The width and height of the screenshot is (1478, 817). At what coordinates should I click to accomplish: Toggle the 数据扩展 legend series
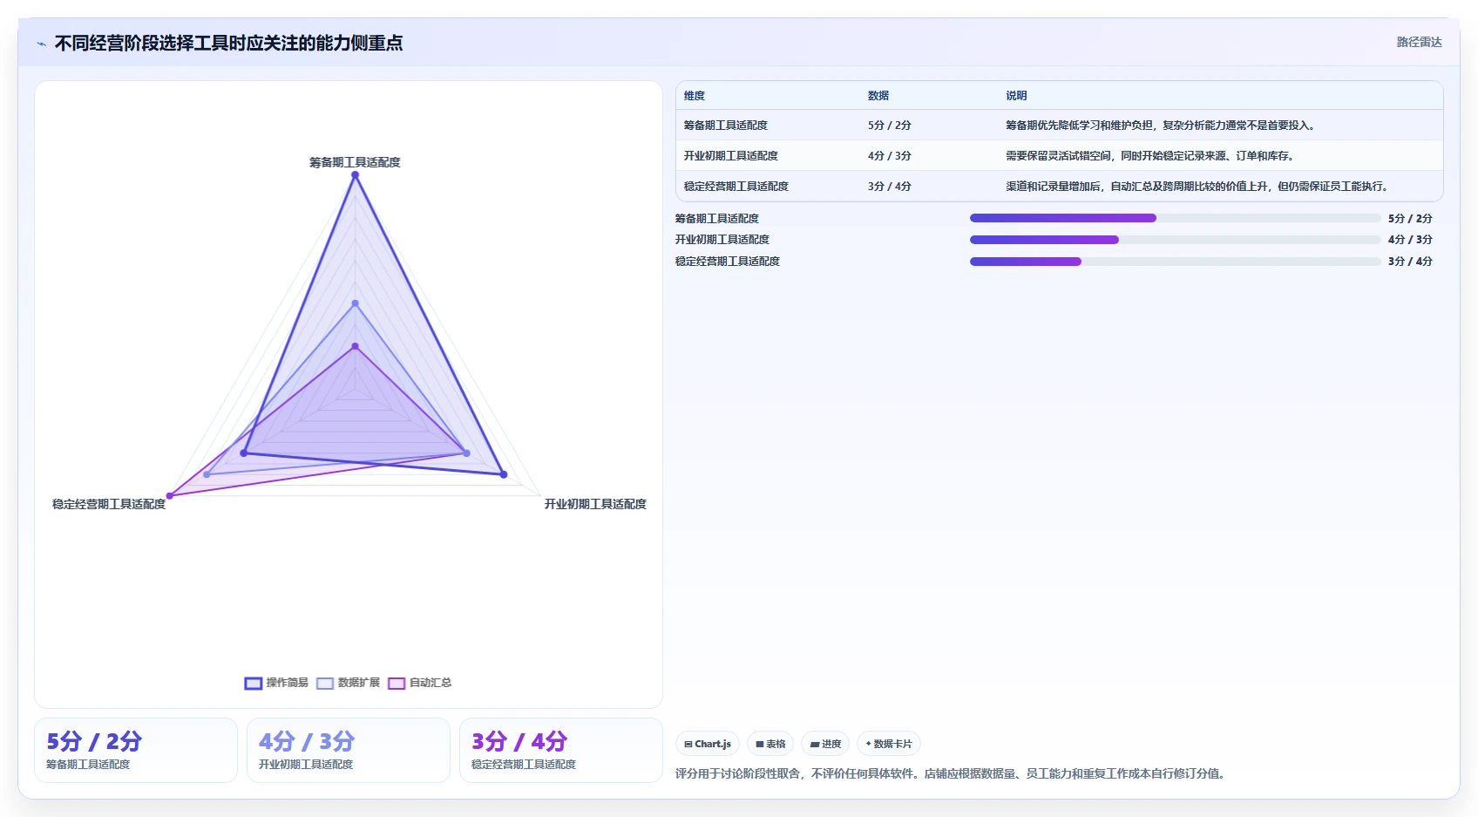(349, 683)
